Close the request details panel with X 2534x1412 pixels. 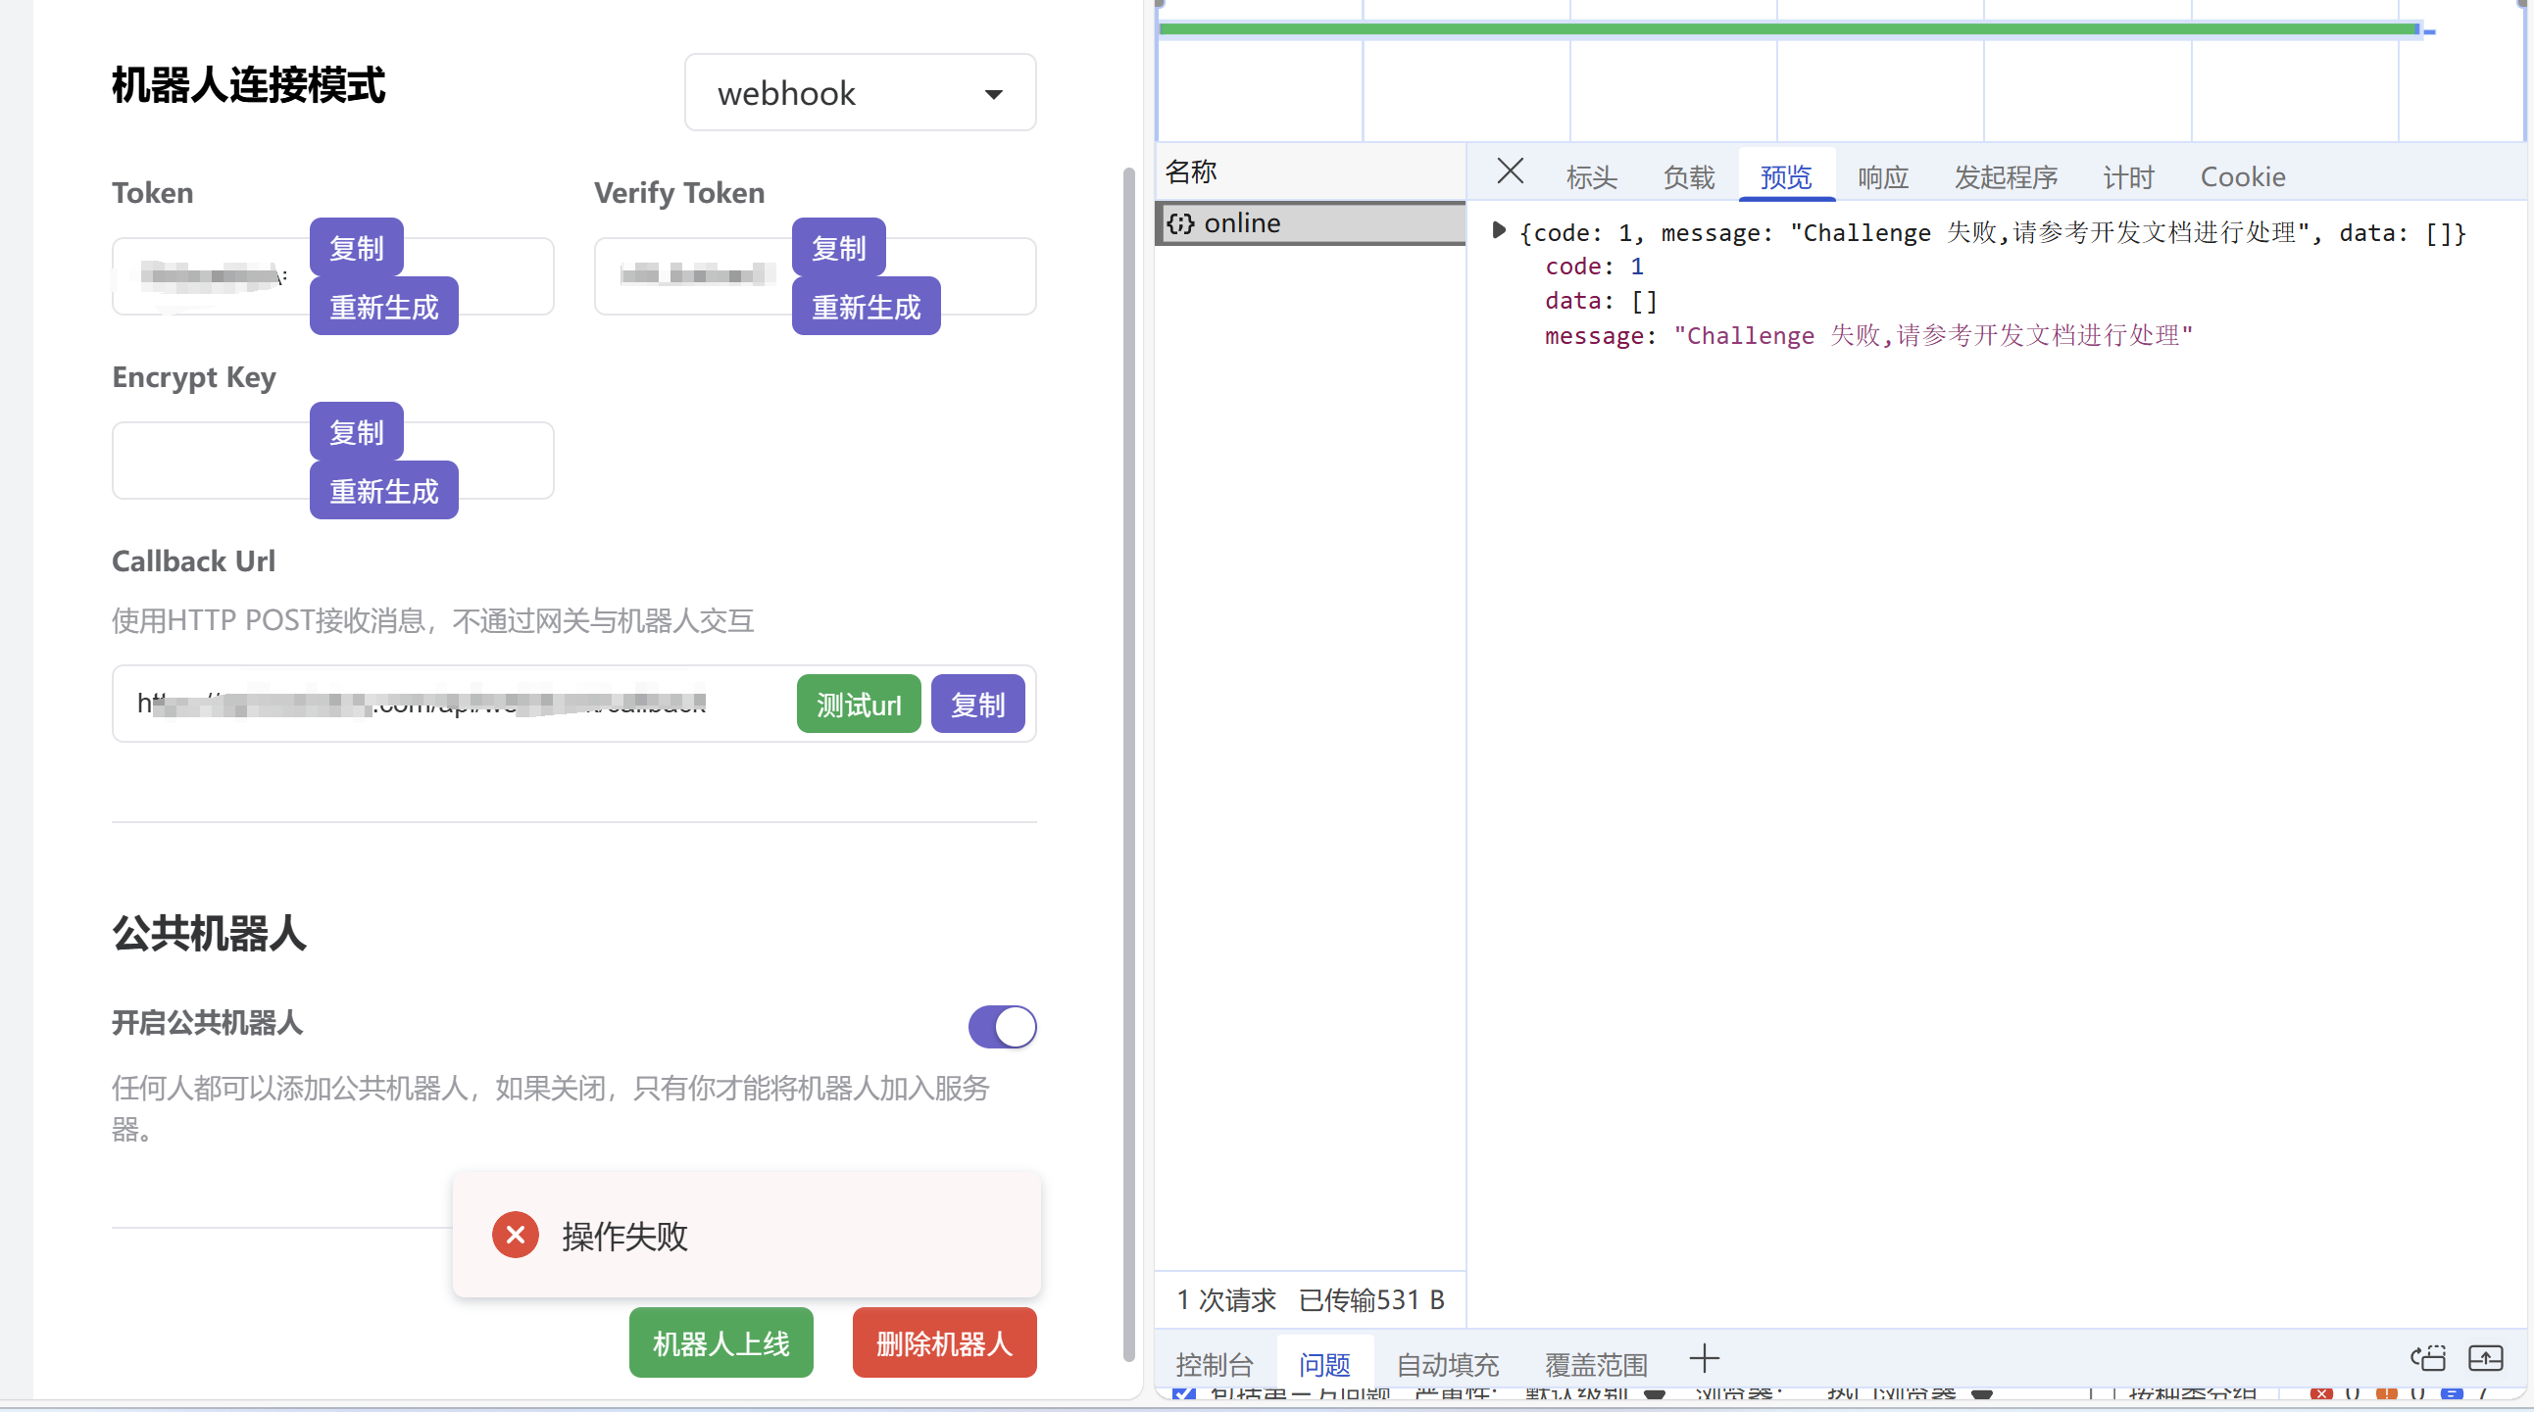pos(1509,171)
